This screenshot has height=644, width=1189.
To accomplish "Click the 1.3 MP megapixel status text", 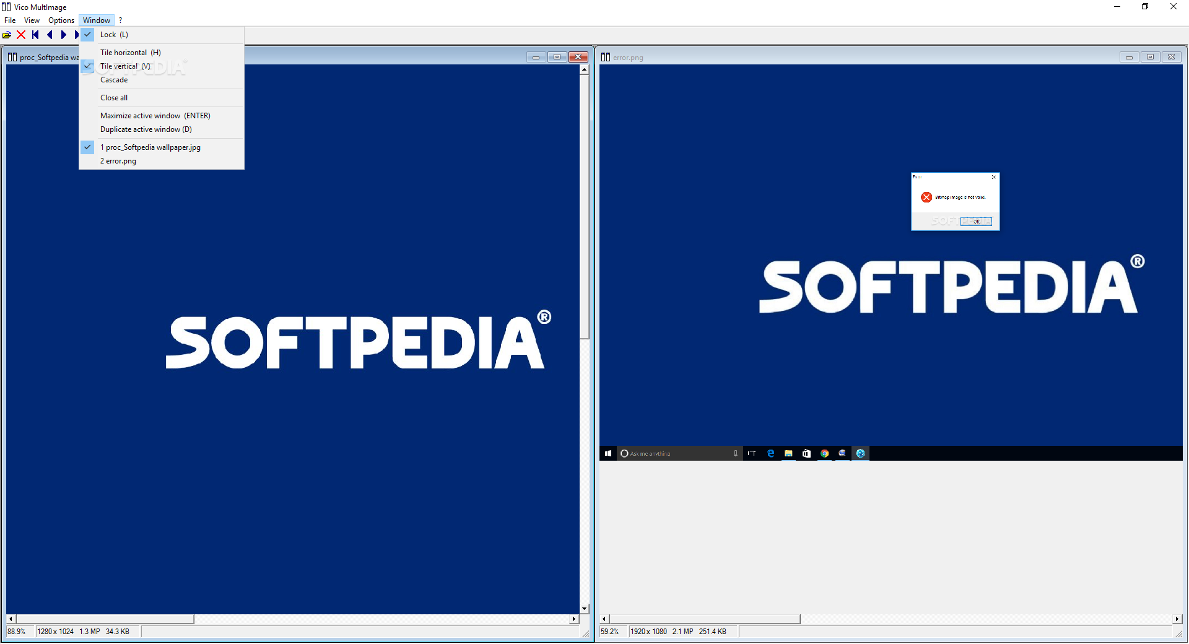I will tap(90, 632).
